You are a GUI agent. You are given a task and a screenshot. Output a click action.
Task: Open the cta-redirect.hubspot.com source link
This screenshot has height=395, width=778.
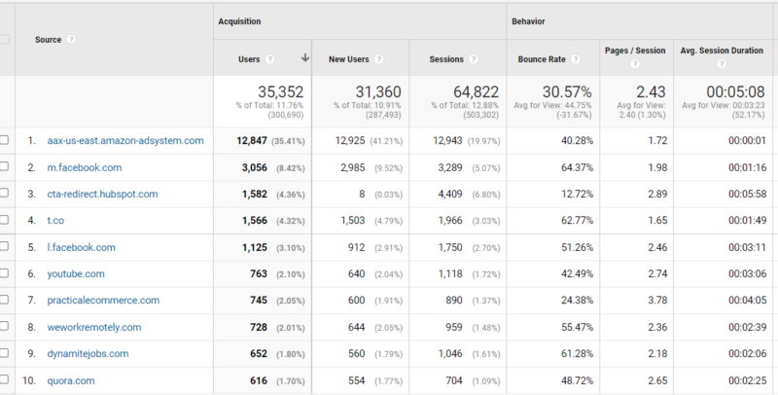point(103,194)
